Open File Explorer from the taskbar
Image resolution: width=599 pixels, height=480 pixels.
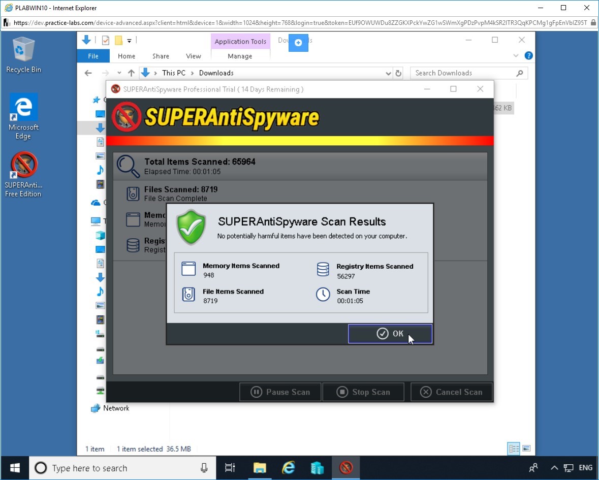coord(260,468)
